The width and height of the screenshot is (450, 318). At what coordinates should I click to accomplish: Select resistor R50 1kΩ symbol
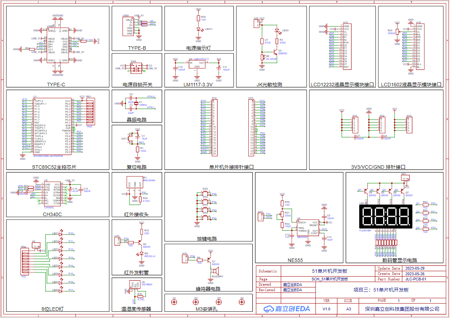tap(199, 18)
